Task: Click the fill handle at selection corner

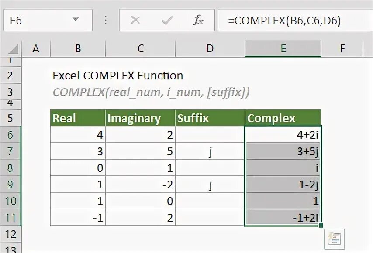Action: click(321, 225)
